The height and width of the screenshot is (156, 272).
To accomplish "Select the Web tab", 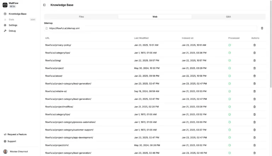I will pyautogui.click(x=155, y=17).
